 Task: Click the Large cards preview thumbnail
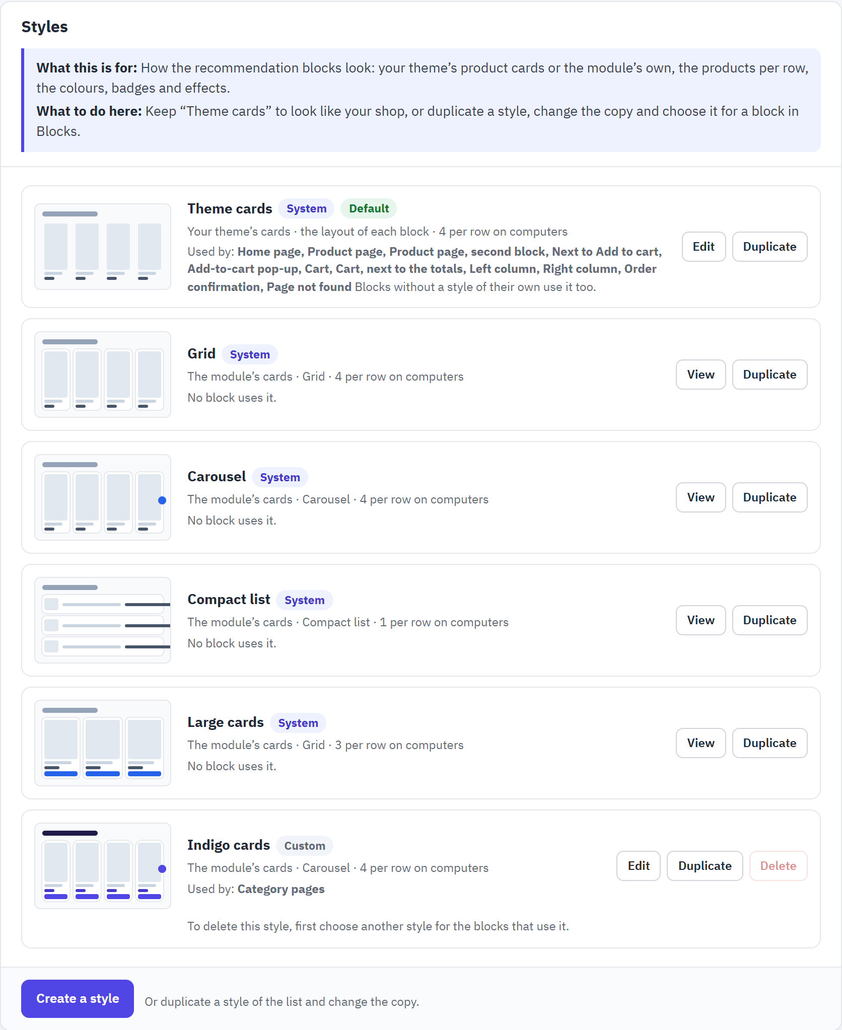tap(103, 743)
